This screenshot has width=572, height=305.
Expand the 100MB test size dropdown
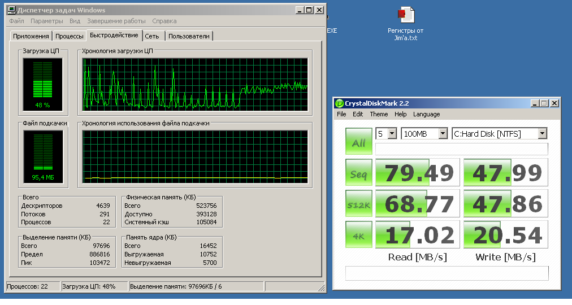click(x=443, y=134)
